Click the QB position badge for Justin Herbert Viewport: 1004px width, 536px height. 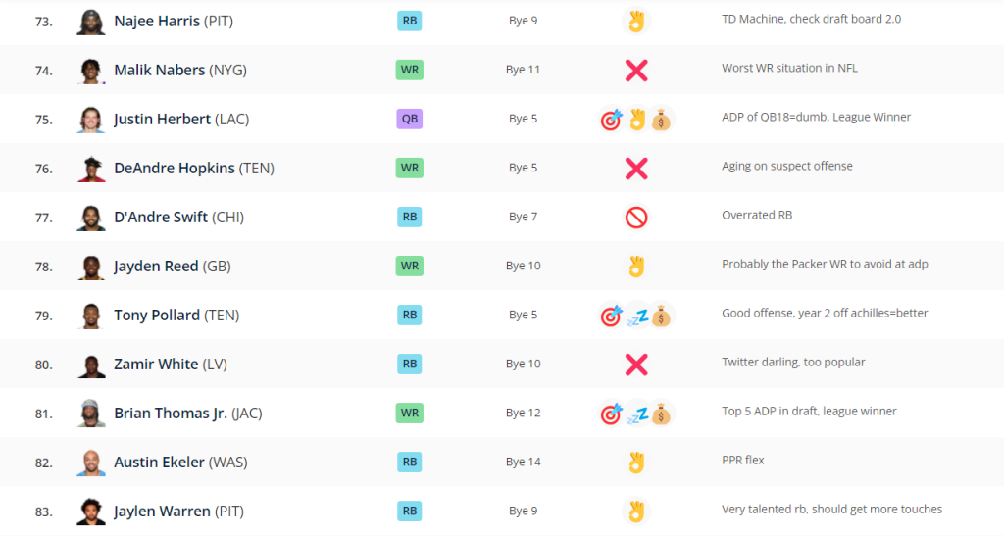click(410, 119)
